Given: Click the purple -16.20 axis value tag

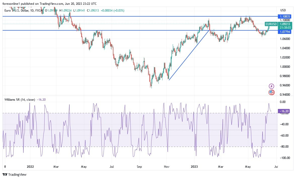Looking at the screenshot, I should click(284, 111).
